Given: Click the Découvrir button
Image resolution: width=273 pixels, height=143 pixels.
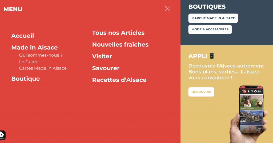Looking at the screenshot, I should click(x=201, y=92).
